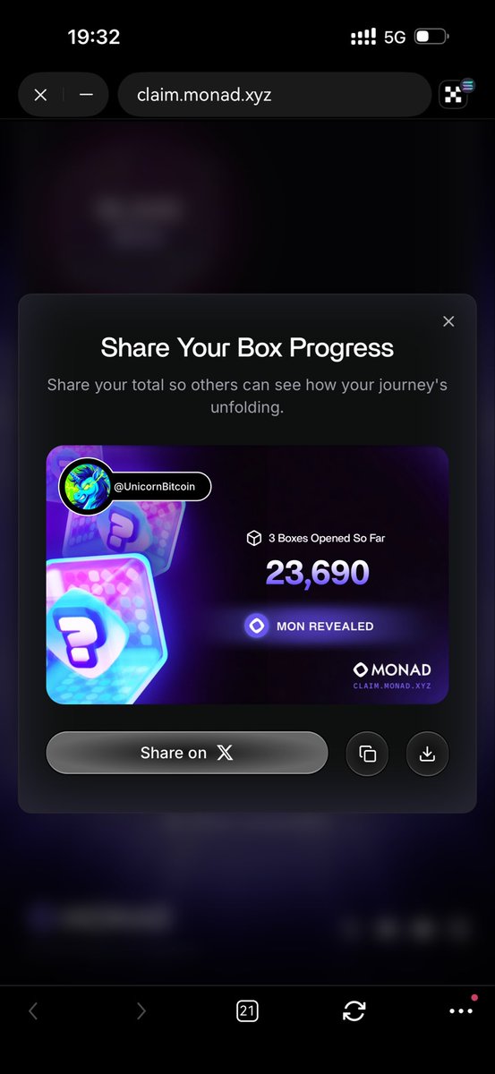Image resolution: width=495 pixels, height=1074 pixels.
Task: Tap the minimize dash icon beside URL bar
Action: (86, 95)
